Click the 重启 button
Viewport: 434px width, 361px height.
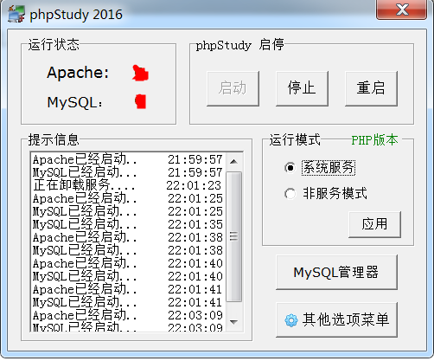(x=371, y=88)
